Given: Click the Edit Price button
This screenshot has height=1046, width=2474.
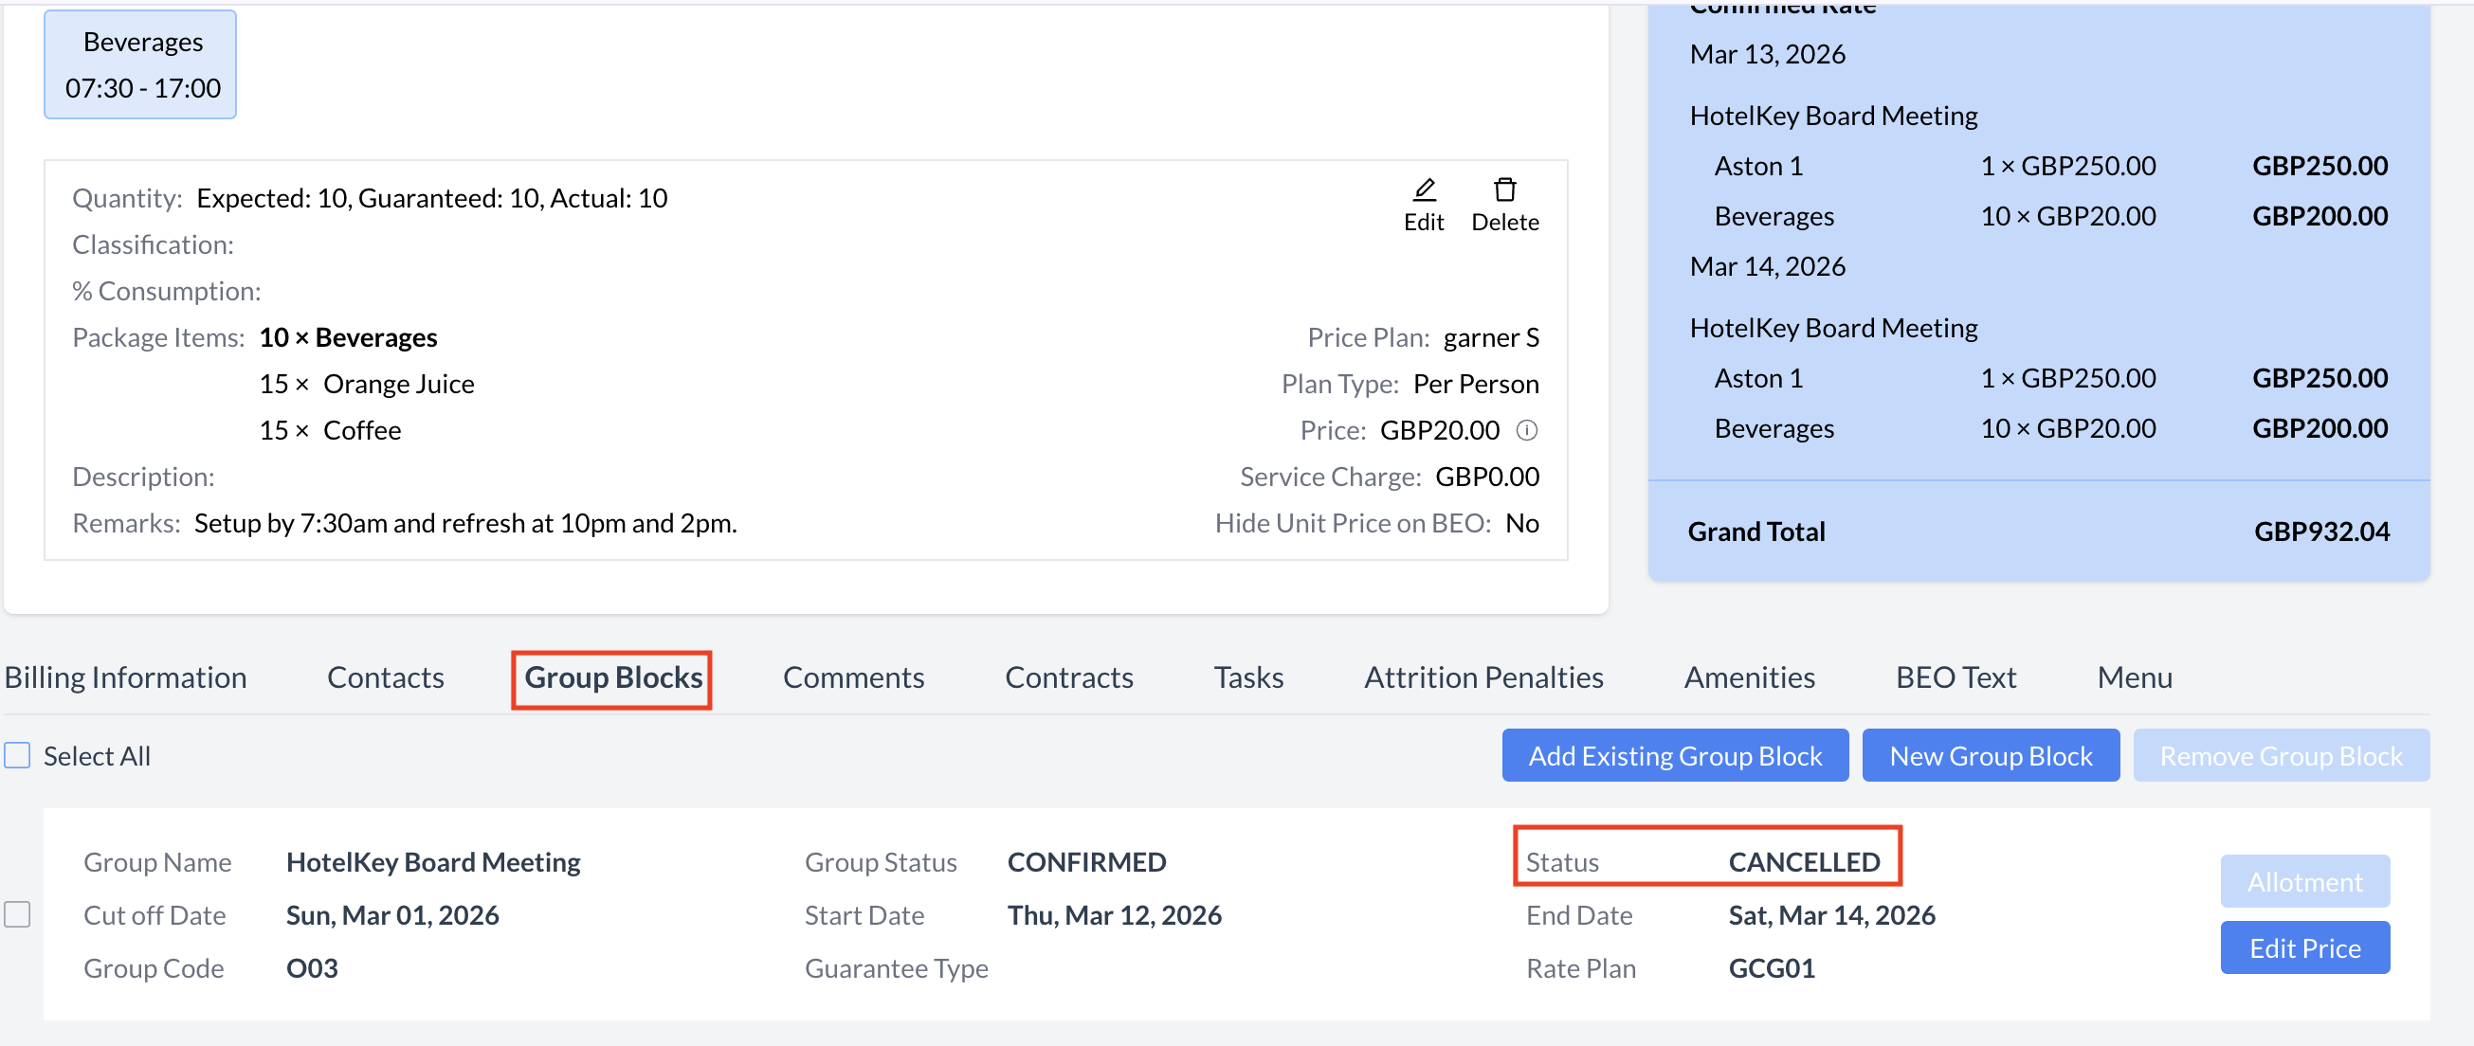Looking at the screenshot, I should (x=2304, y=948).
